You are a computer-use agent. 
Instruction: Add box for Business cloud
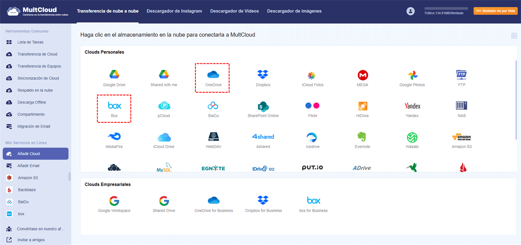(313, 204)
